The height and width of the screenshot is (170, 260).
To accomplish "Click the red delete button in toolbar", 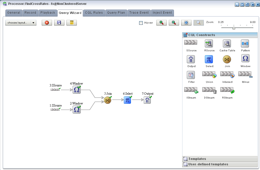I will [47, 23].
